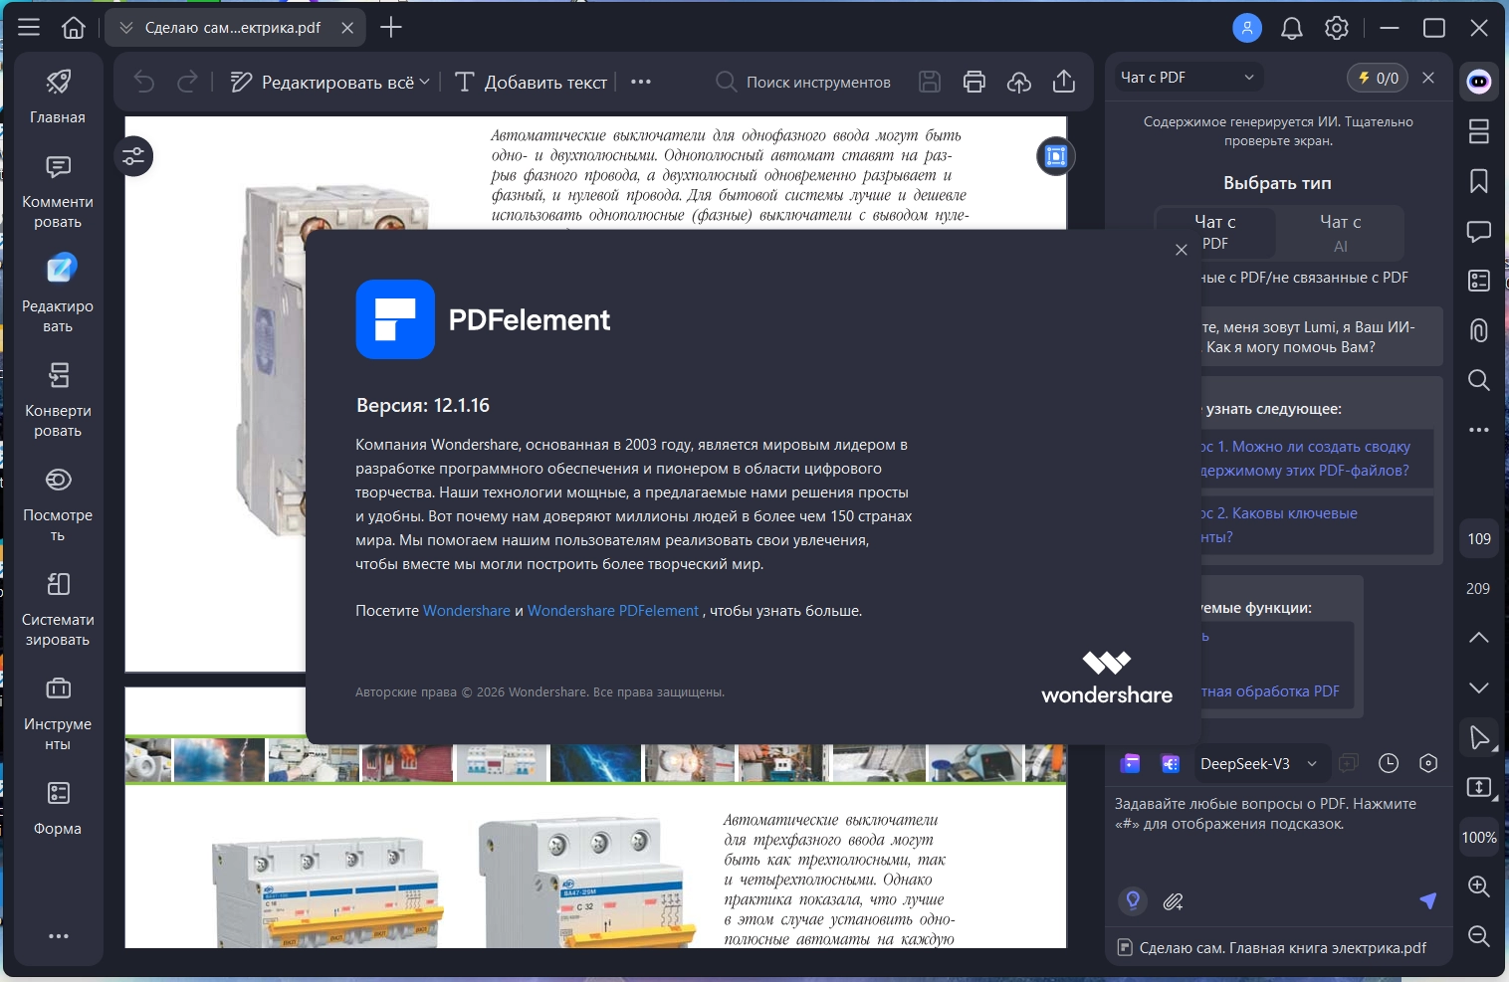This screenshot has width=1509, height=982.
Task: Open more toolbar options ellipsis
Action: pyautogui.click(x=641, y=82)
